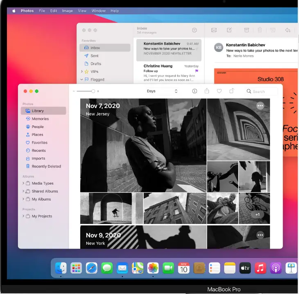This screenshot has height=294, width=299.
Task: Click the Trash delete icon in Mail toolbar
Action: pyautogui.click(x=260, y=30)
